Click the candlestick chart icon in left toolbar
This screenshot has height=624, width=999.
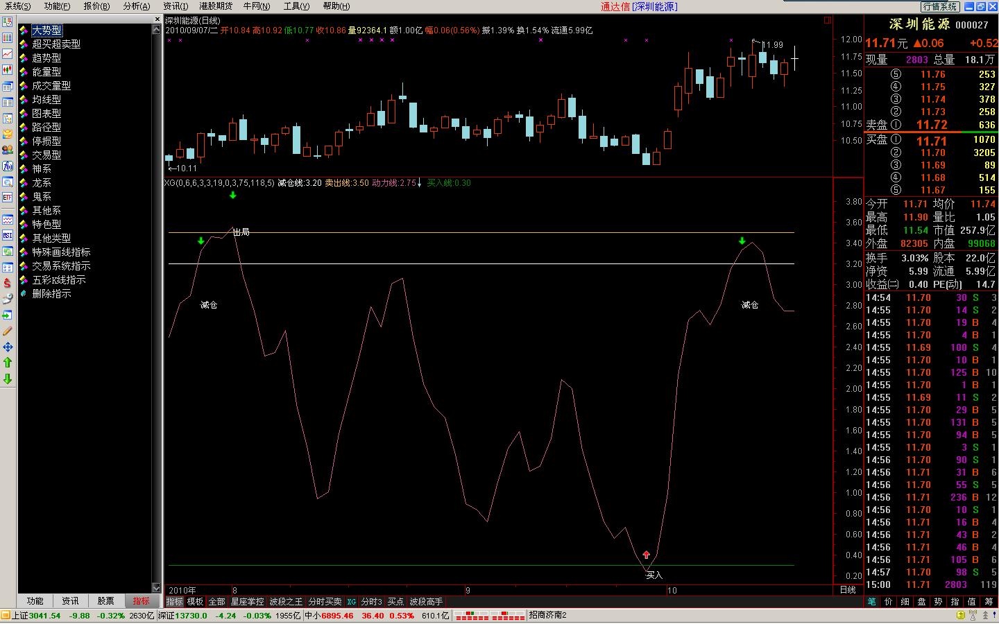pyautogui.click(x=8, y=69)
